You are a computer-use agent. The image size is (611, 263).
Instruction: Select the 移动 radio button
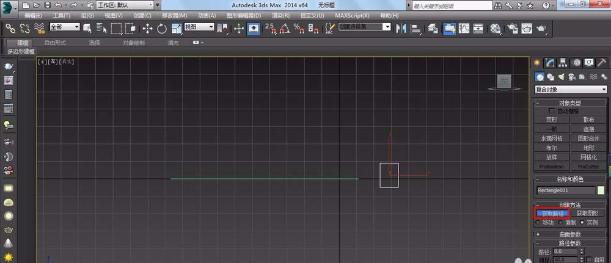(x=538, y=223)
